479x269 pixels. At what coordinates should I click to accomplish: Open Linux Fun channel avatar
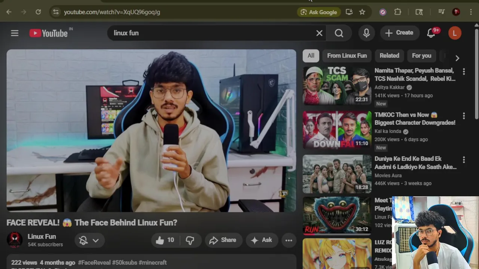[x=15, y=240]
